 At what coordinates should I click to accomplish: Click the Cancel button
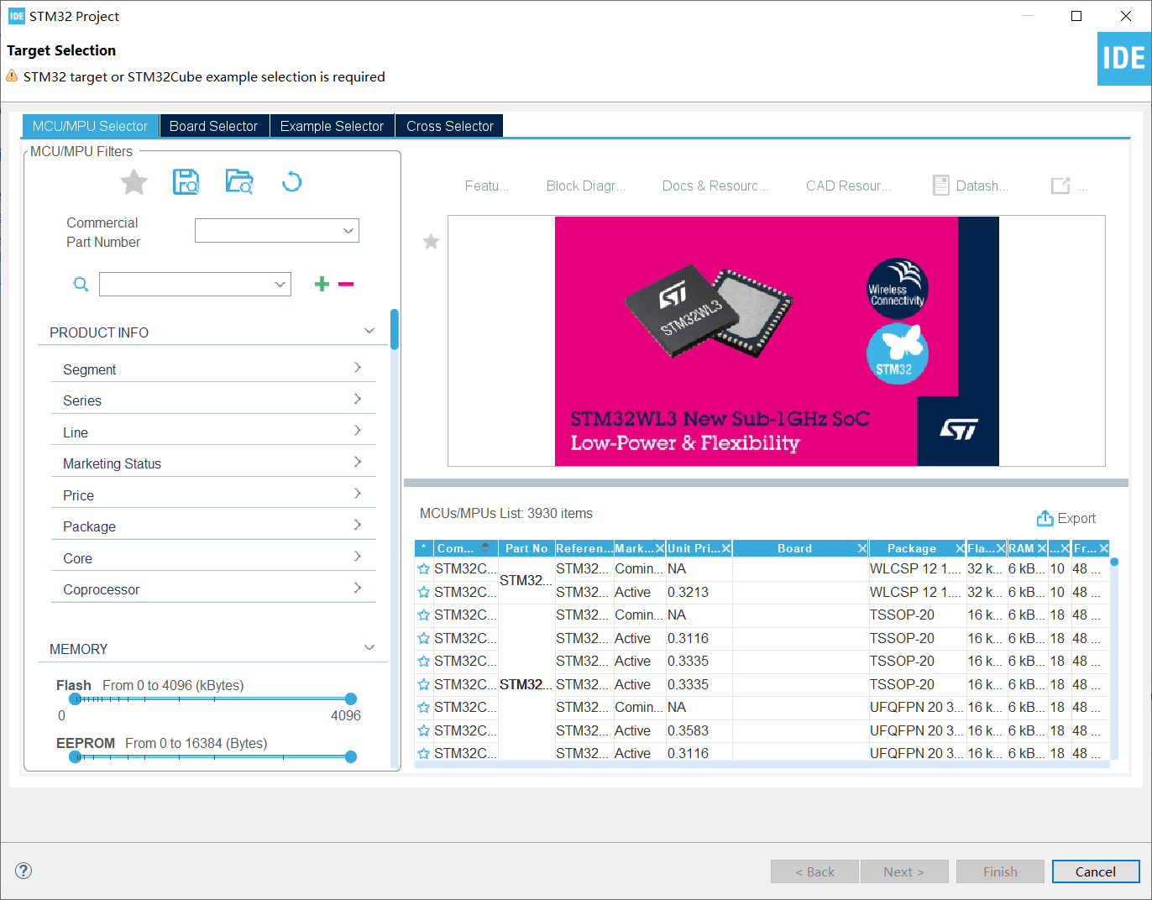point(1096,871)
